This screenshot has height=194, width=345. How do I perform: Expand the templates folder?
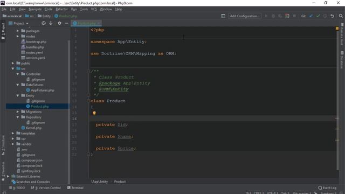[x=13, y=133]
